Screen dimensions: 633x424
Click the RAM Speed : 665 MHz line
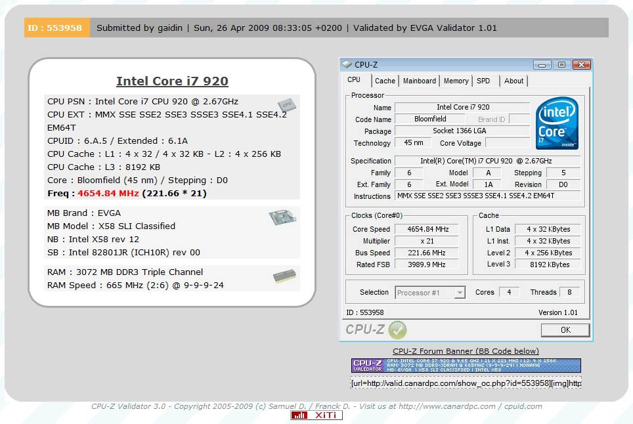136,286
